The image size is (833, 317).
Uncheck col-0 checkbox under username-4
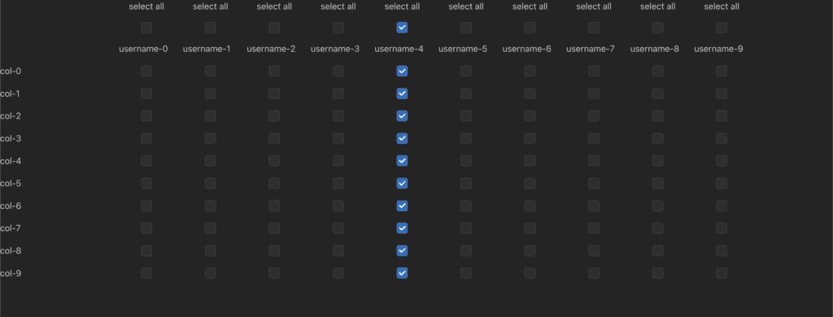click(402, 72)
